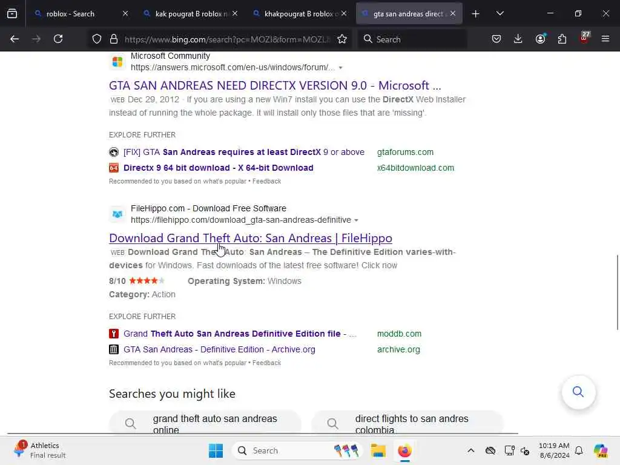The image size is (620, 465).
Task: Open the red extension badge showing 27
Action: pos(584,38)
